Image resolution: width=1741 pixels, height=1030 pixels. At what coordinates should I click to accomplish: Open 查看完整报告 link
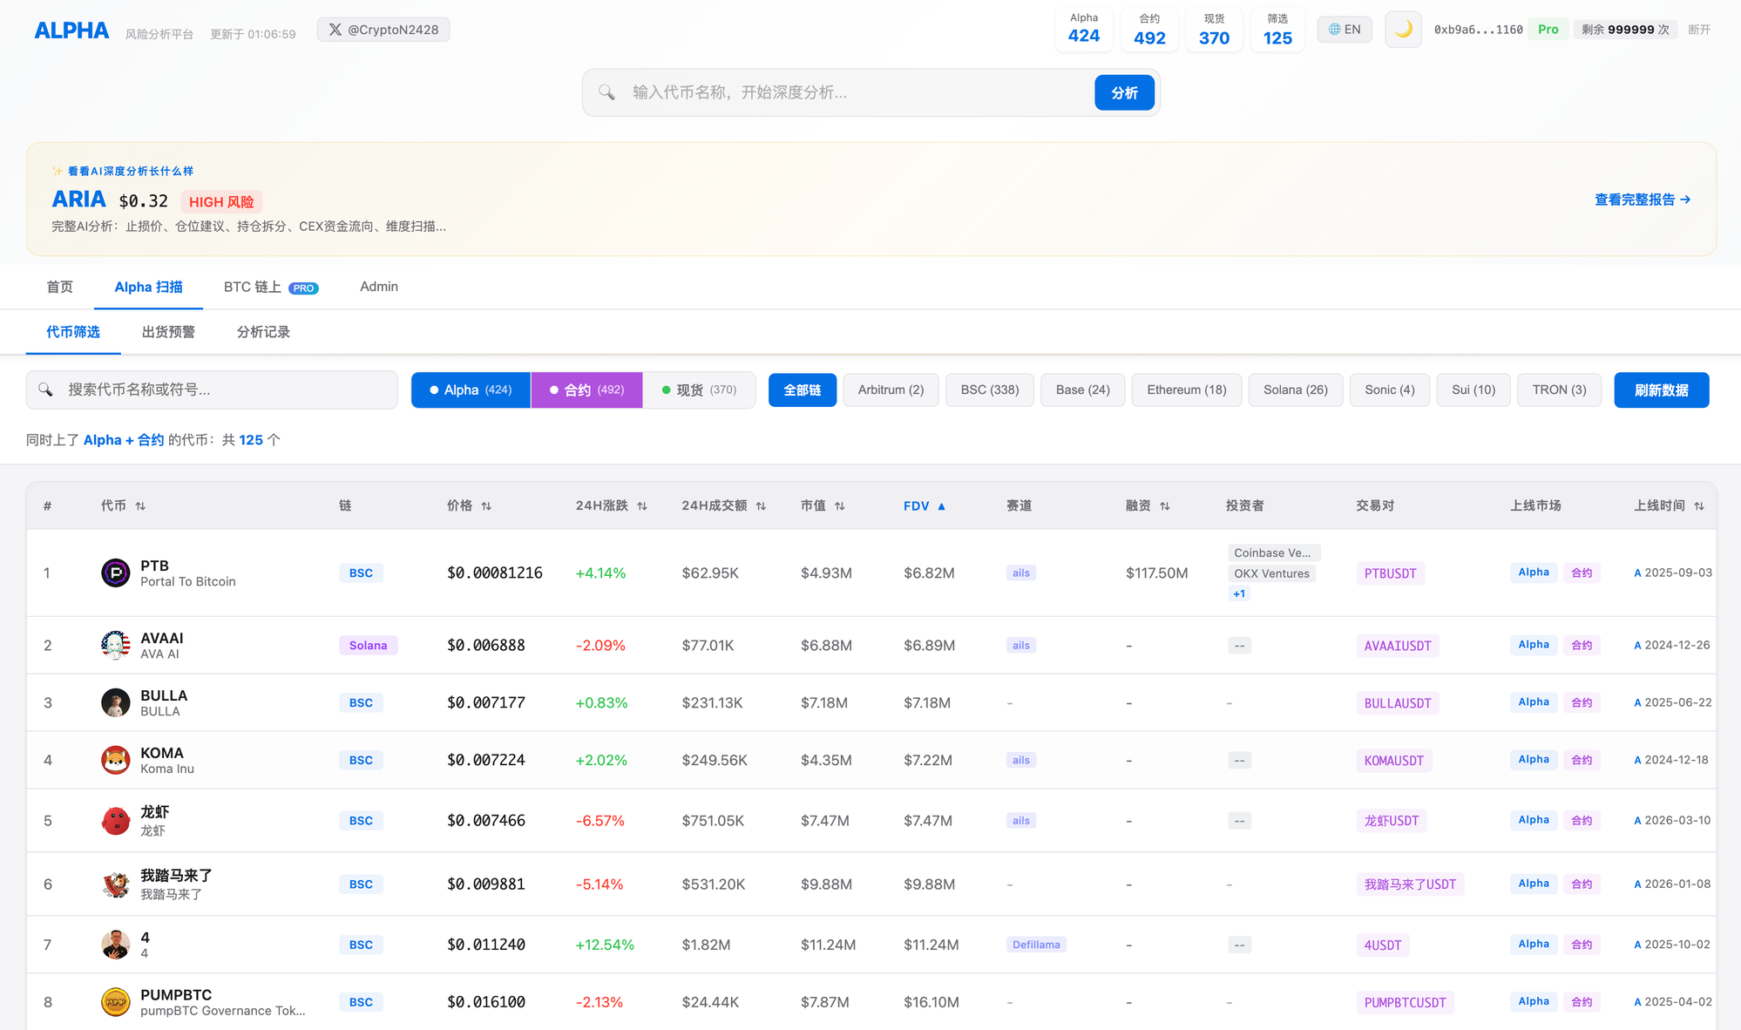(x=1643, y=200)
